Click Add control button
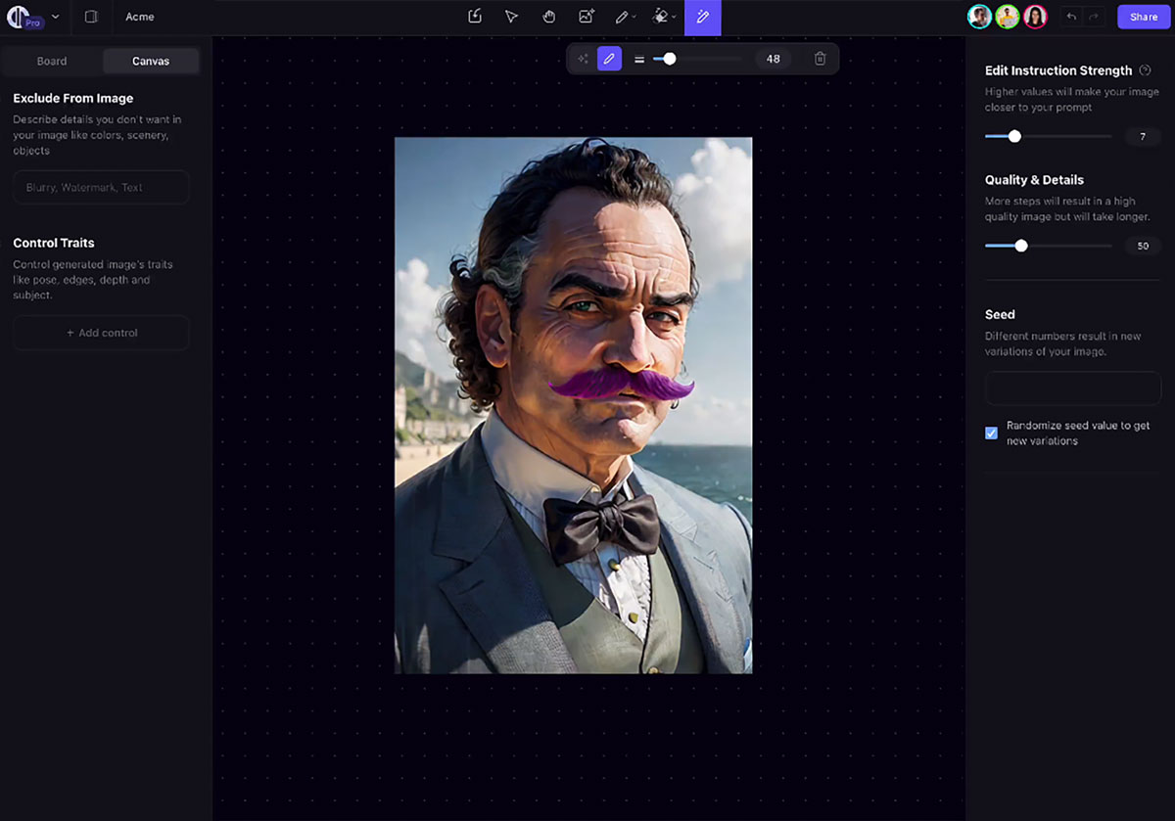1175x821 pixels. (x=101, y=333)
